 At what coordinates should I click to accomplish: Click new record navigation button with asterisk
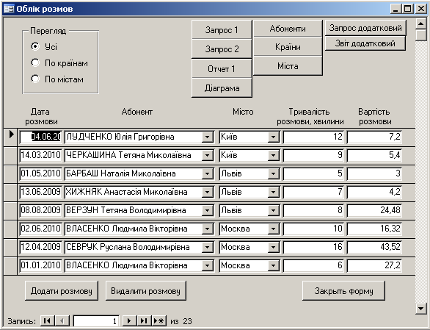tap(158, 320)
